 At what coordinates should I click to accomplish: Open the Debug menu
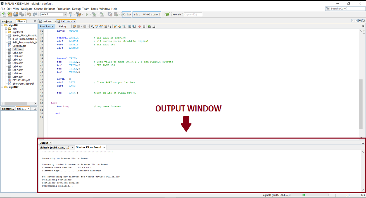pyautogui.click(x=76, y=9)
